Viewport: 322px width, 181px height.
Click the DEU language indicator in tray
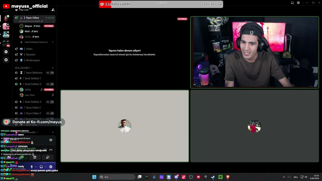[296, 177]
